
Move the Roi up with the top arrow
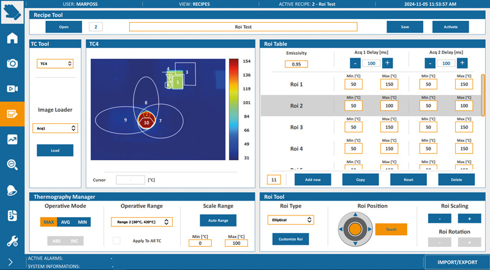click(x=355, y=215)
